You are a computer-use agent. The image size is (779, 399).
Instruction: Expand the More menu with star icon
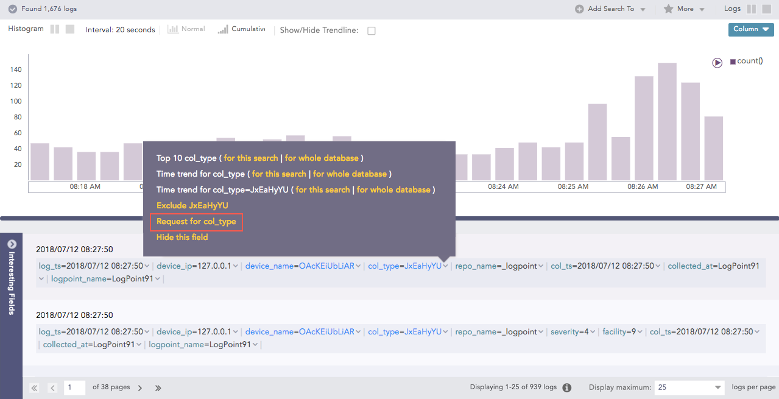(685, 9)
